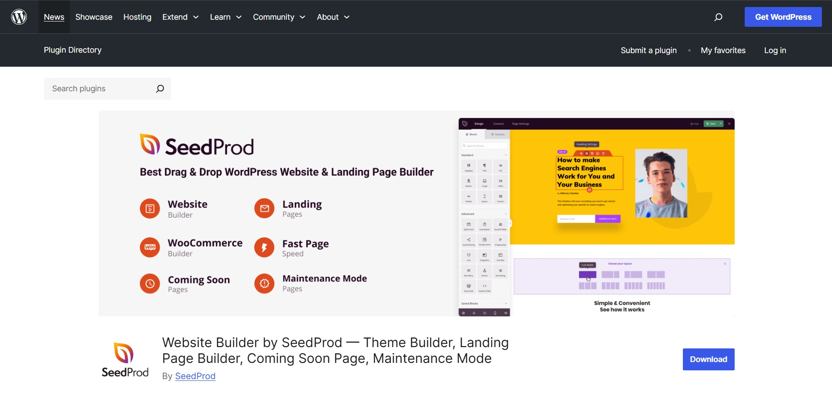Image resolution: width=832 pixels, height=398 pixels.
Task: Click the Fast Page Speed lightning icon
Action: (264, 247)
